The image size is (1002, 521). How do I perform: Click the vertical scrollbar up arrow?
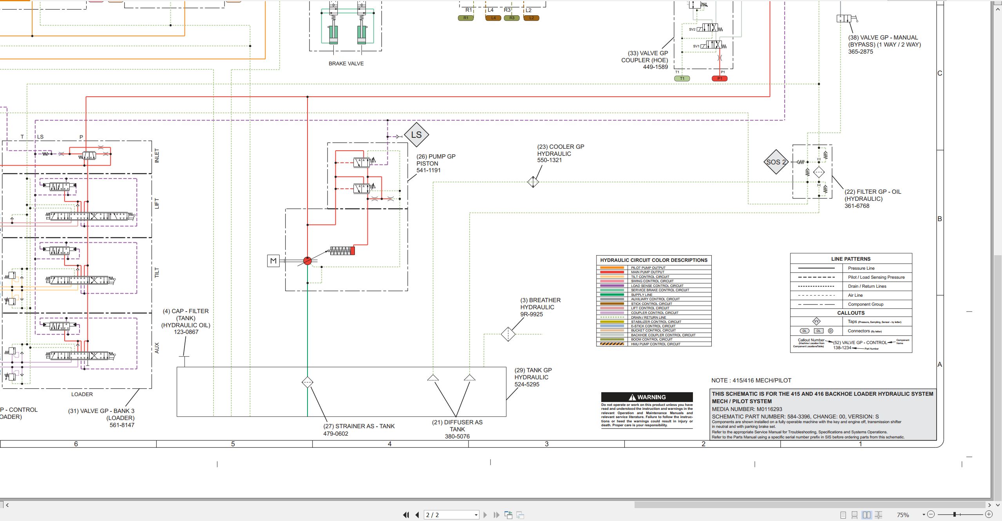(x=998, y=9)
